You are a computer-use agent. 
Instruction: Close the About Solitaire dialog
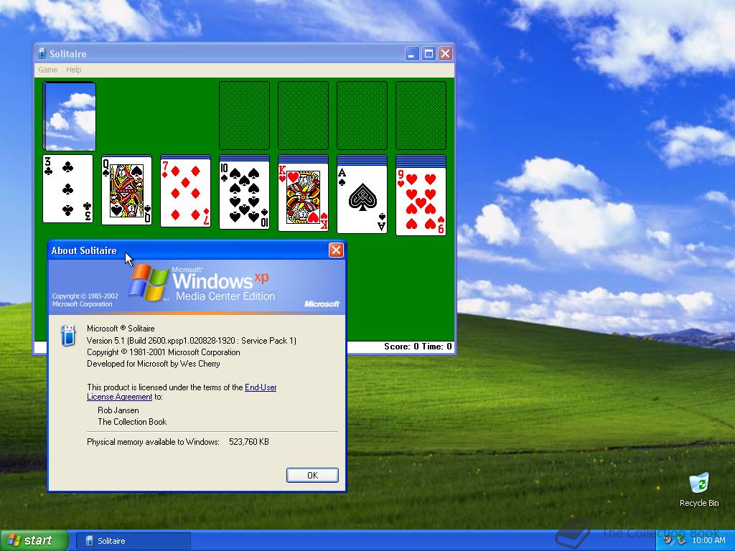point(336,250)
